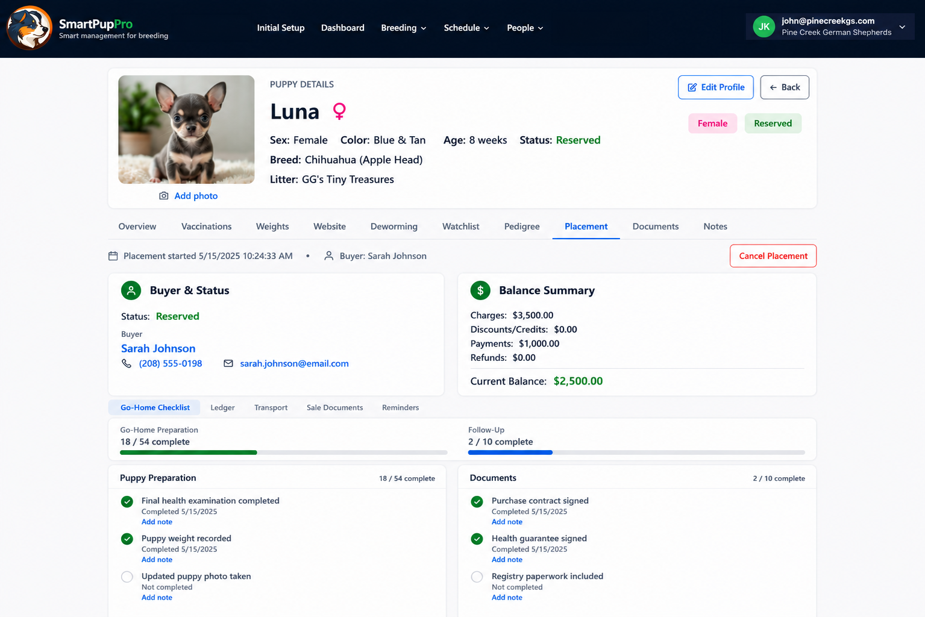
Task: Click the Litter name GG's Tiny Treasures
Action: pos(348,180)
